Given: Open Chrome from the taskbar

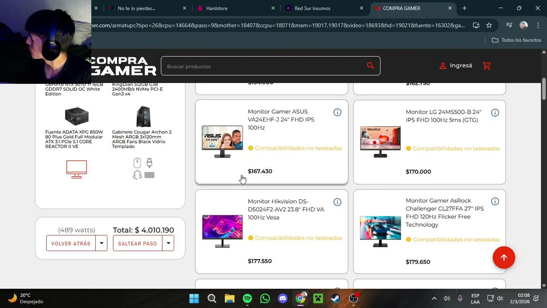Looking at the screenshot, I should [300, 298].
